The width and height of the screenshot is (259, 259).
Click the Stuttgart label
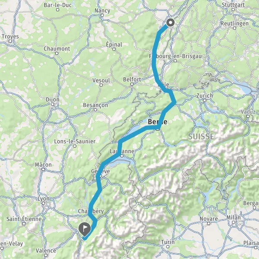point(233,5)
